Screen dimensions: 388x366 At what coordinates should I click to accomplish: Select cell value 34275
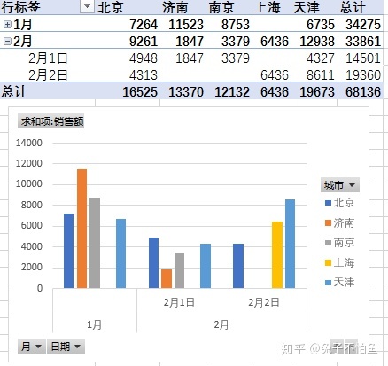(363, 25)
